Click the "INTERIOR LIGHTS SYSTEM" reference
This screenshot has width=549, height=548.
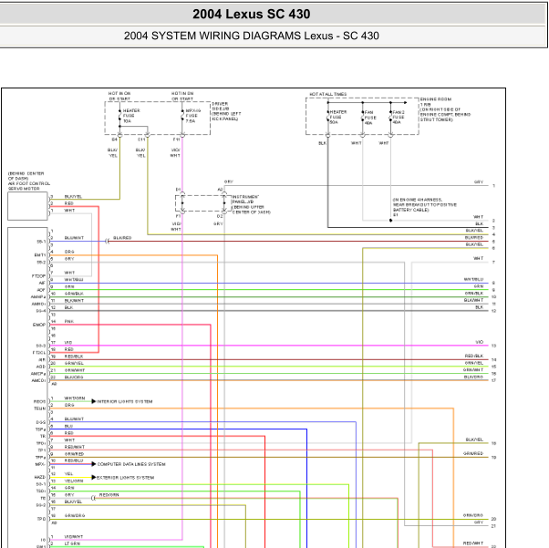pos(124,401)
